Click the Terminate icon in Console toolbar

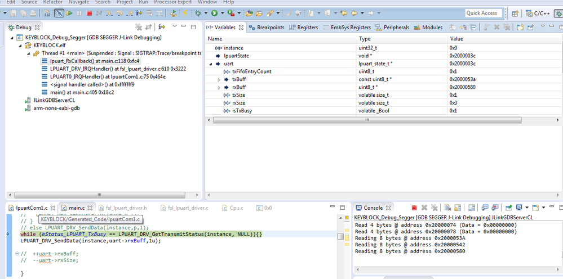(414, 208)
